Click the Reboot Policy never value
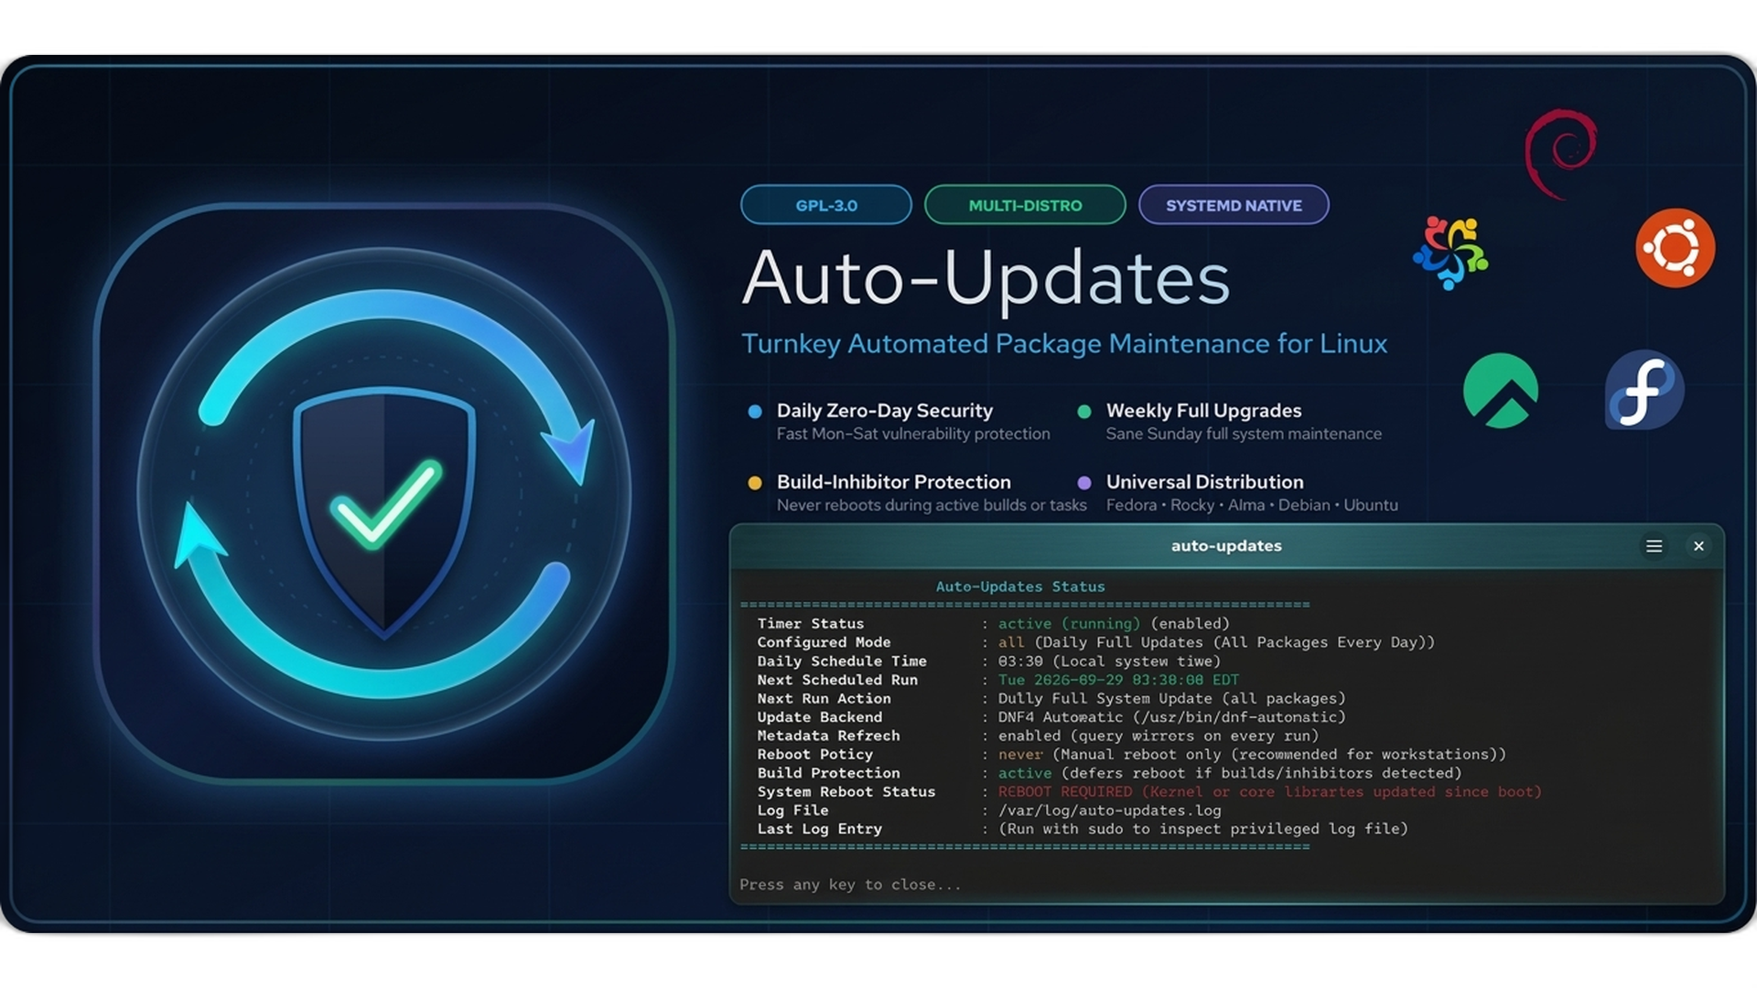The width and height of the screenshot is (1757, 988). (1020, 755)
